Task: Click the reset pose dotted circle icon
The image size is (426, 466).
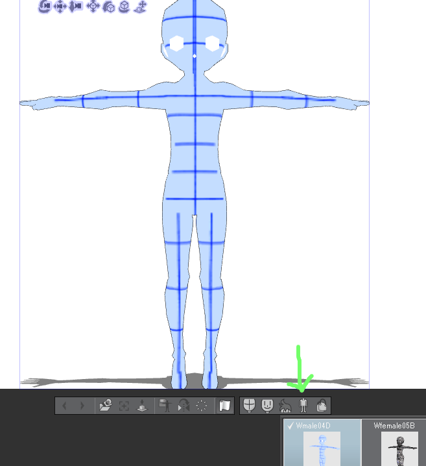Action: (202, 406)
